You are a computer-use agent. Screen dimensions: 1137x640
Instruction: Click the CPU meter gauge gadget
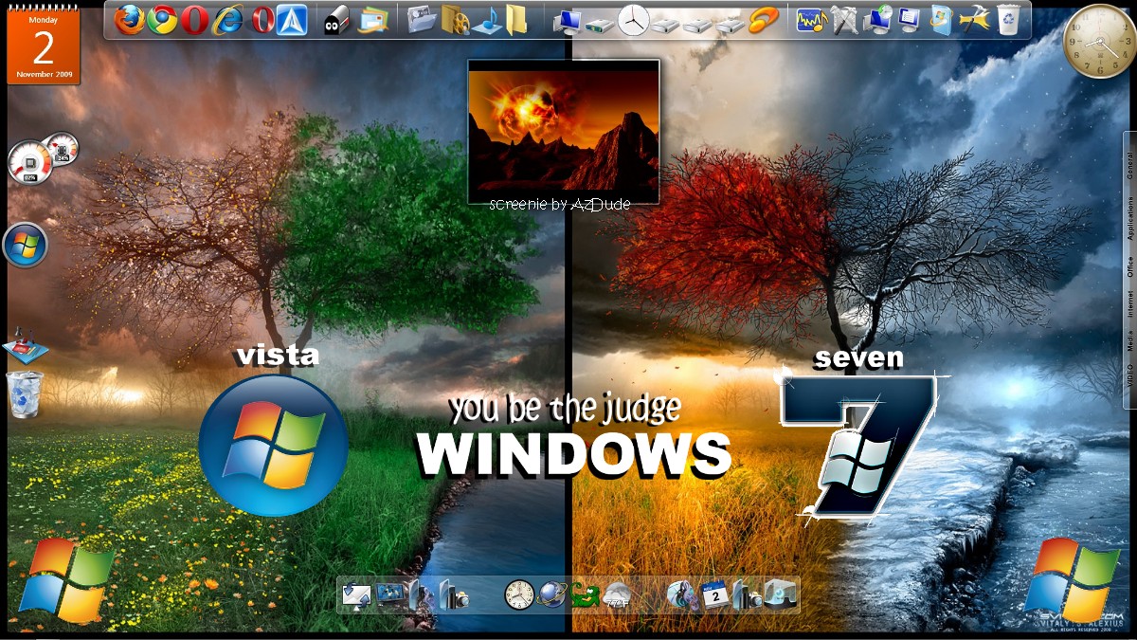point(29,161)
